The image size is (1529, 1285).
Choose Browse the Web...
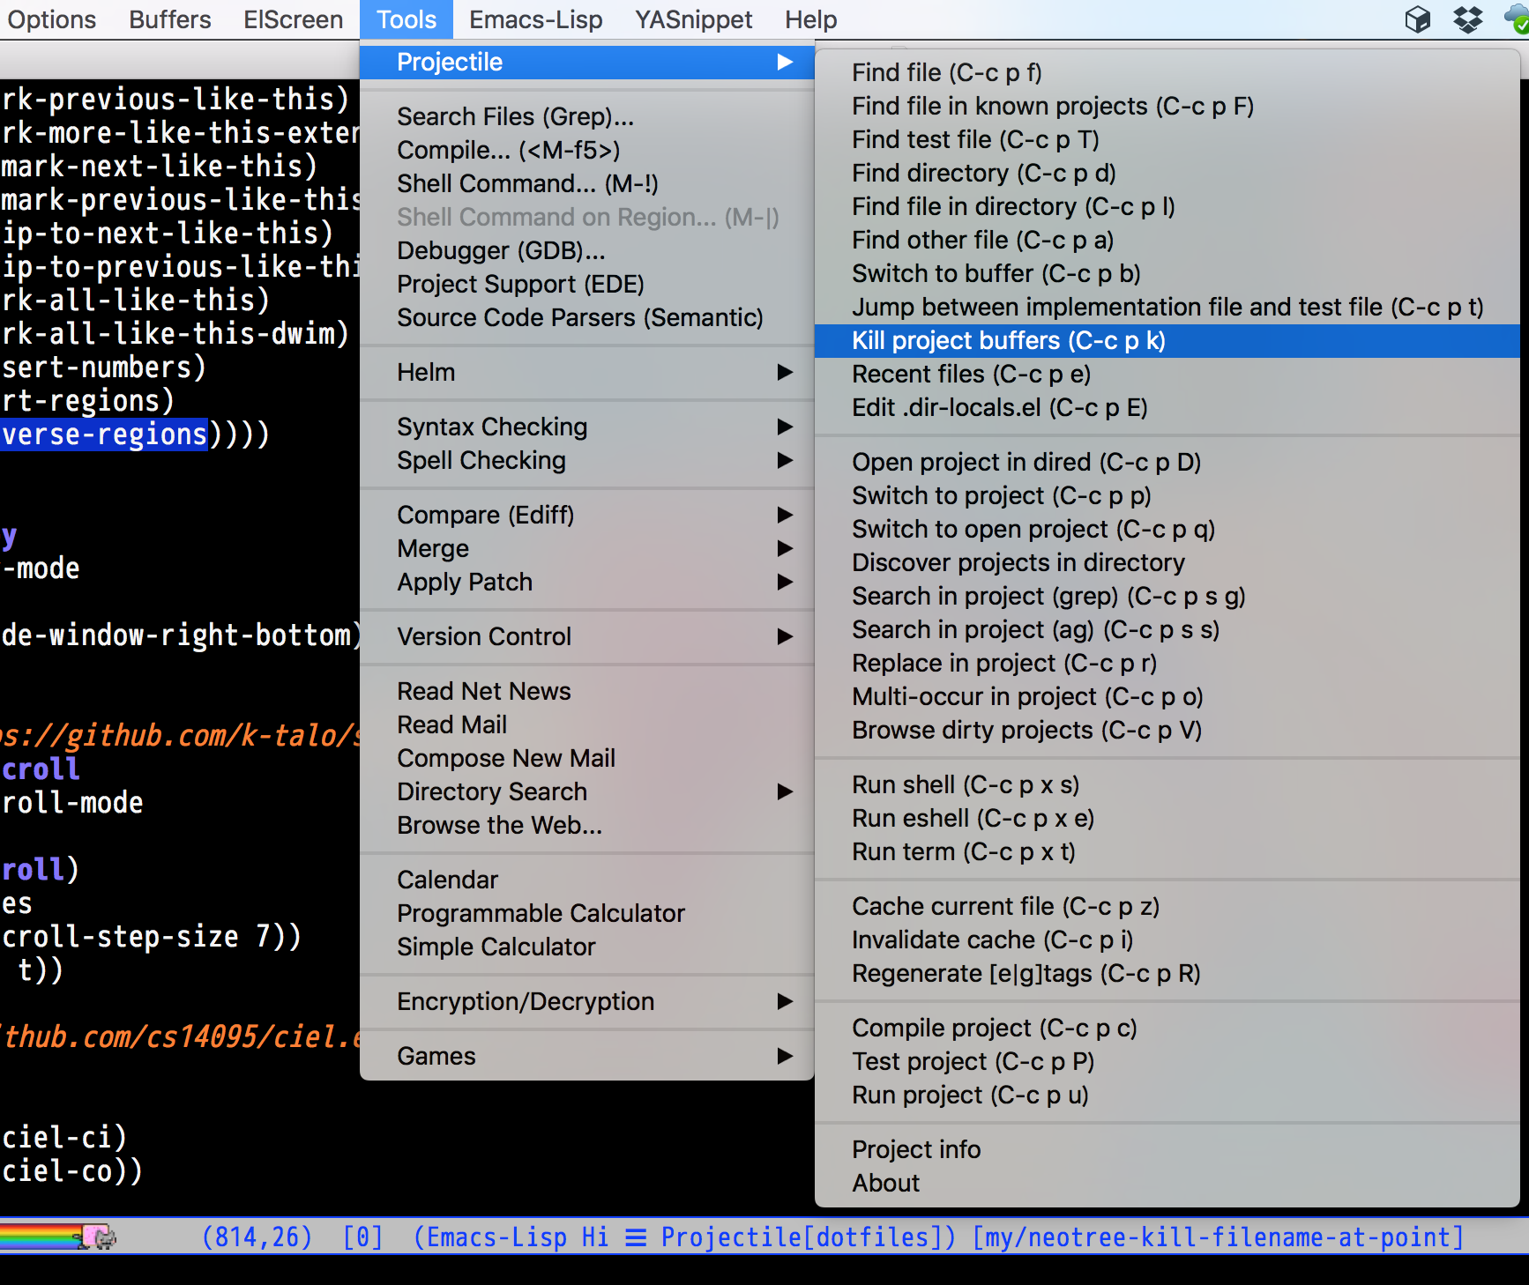tap(587, 825)
